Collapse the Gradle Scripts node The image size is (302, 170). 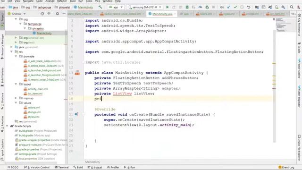coord(7,126)
